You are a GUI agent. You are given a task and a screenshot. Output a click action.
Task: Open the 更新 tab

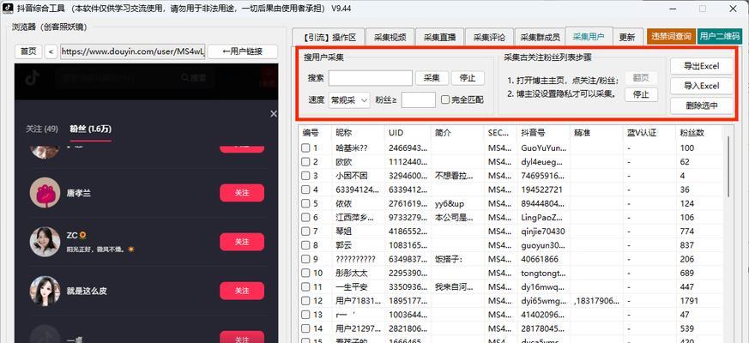(x=626, y=37)
